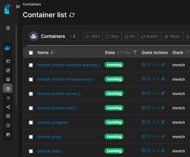The width and height of the screenshot is (190, 157).
Task: Toggle the select-all containers checkbox
Action: point(31,53)
